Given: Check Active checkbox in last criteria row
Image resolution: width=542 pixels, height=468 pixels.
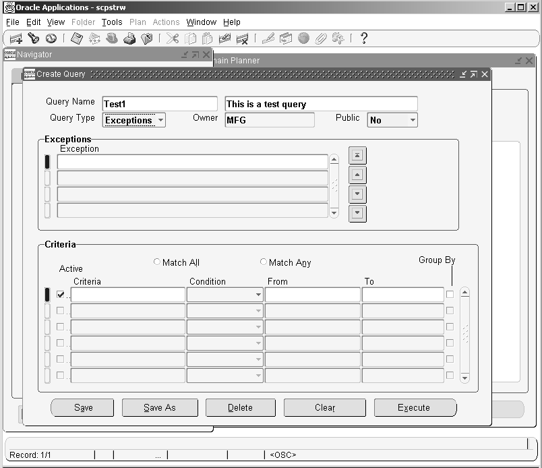Looking at the screenshot, I should (x=60, y=375).
